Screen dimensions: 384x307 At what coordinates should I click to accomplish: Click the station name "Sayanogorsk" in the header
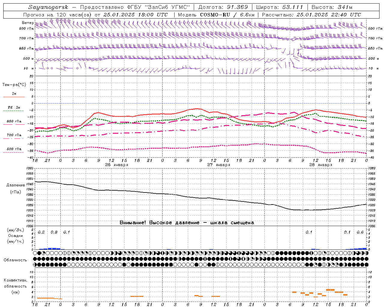pyautogui.click(x=48, y=7)
